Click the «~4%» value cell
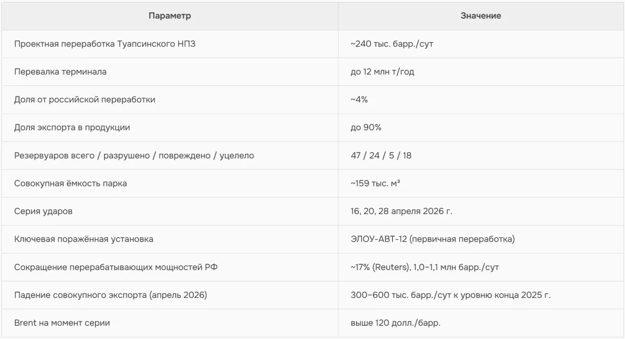The image size is (625, 339). (x=359, y=100)
